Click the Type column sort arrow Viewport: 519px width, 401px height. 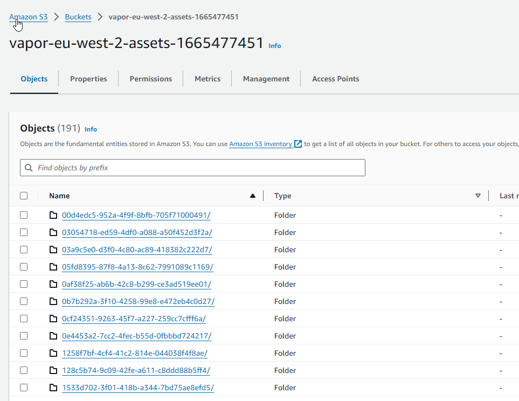tap(478, 196)
